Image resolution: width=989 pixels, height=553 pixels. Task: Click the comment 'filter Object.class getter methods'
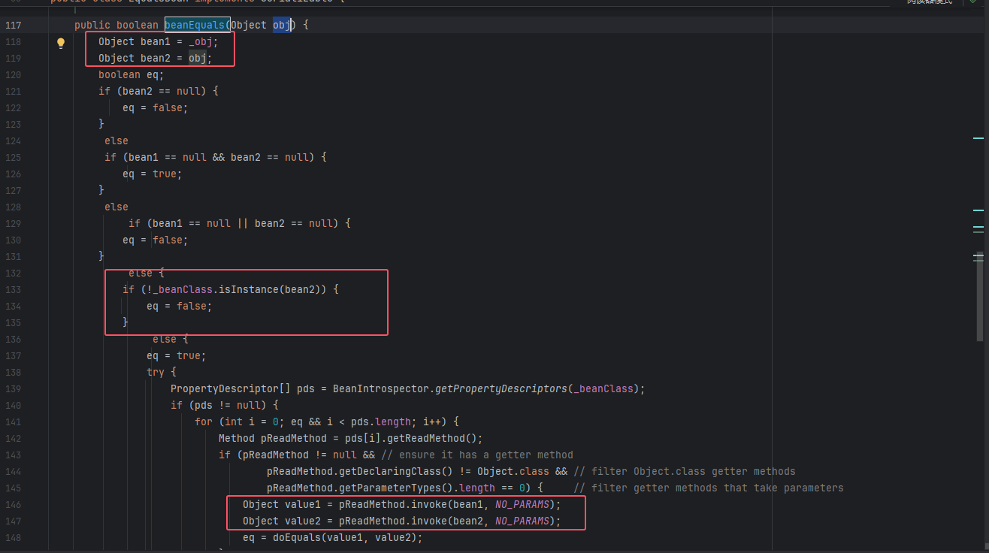tap(684, 471)
